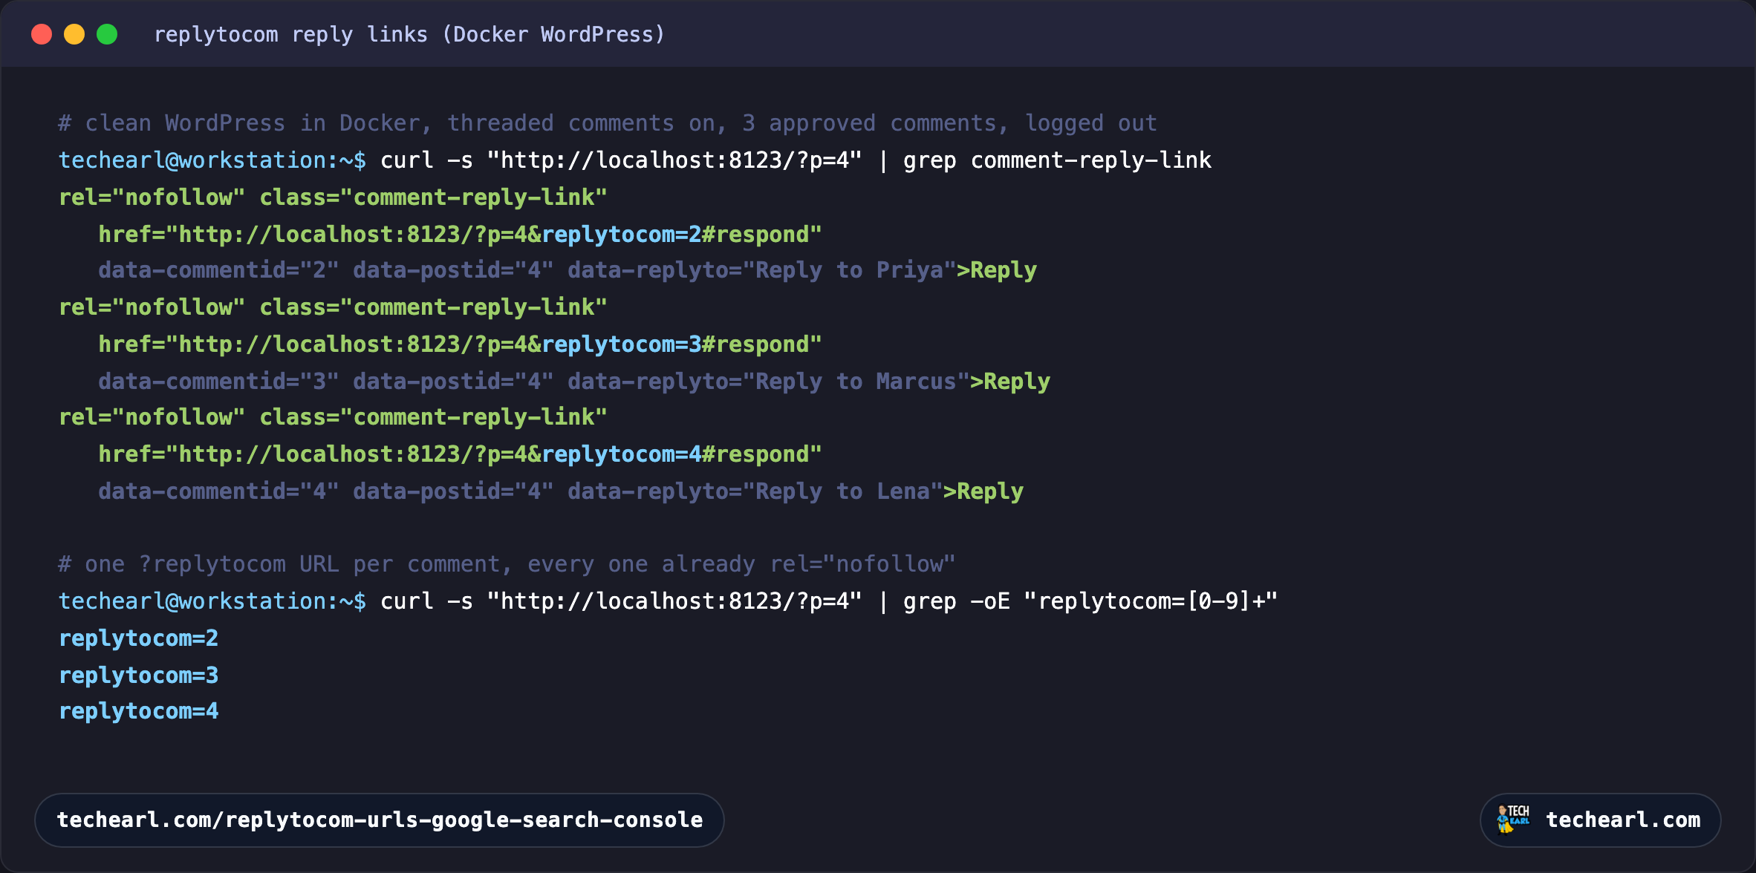Click the output line 'replytocom=2'
The width and height of the screenshot is (1756, 873).
[138, 638]
